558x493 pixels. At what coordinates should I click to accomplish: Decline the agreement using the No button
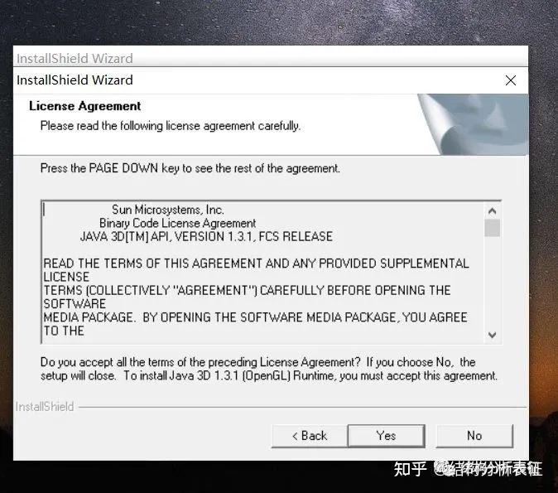pos(474,436)
